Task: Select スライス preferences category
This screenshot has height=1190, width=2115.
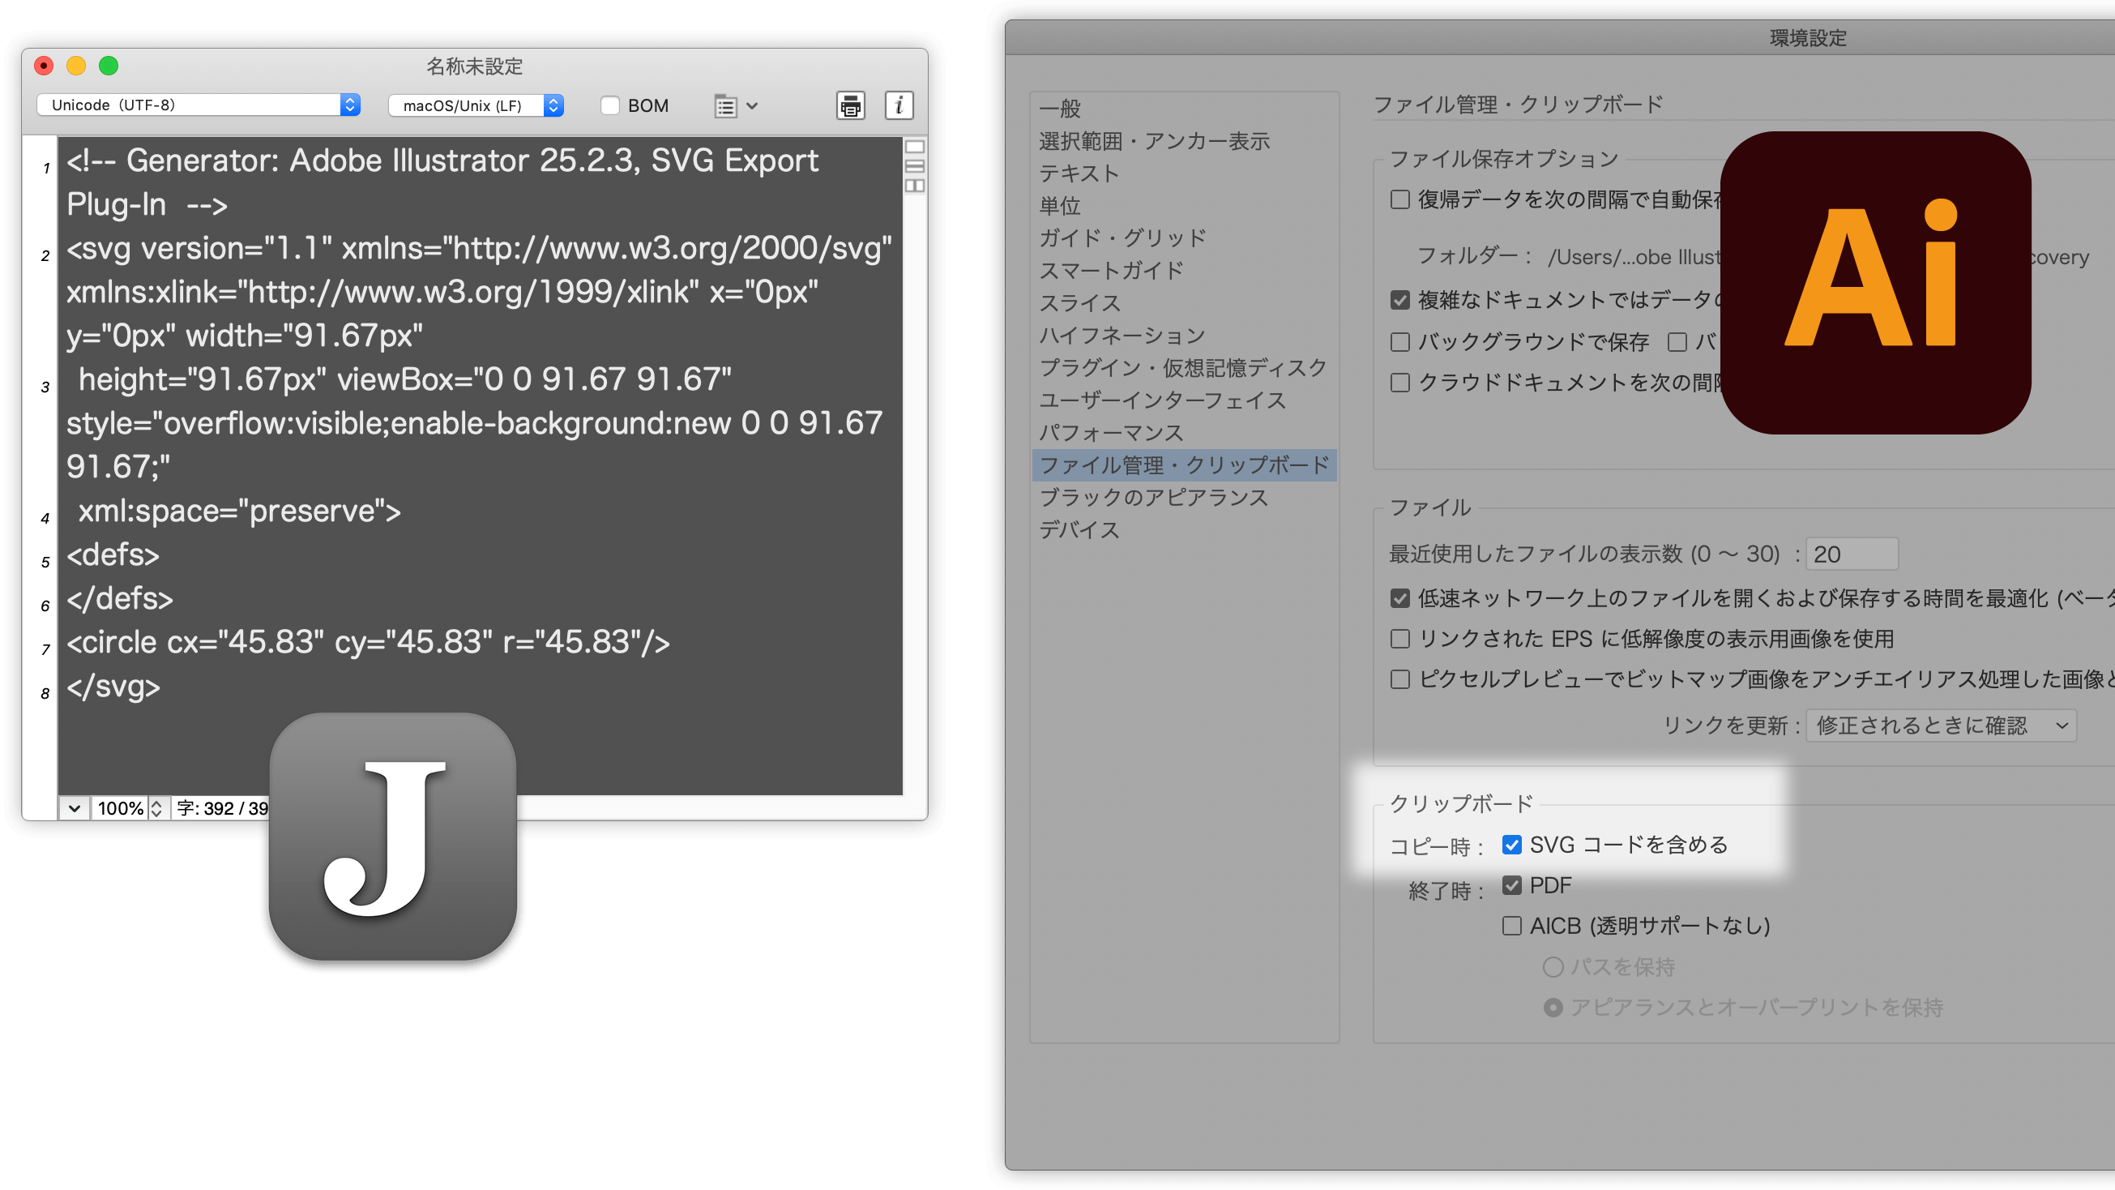Action: coord(1079,303)
